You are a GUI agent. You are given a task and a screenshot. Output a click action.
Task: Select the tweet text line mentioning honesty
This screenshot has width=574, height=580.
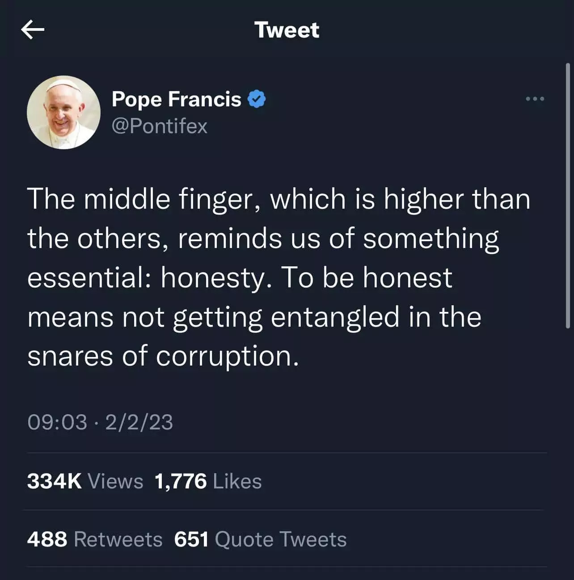(240, 278)
